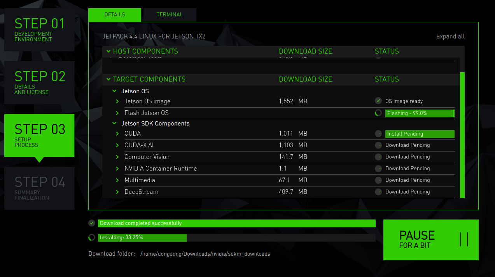
Task: Click the CUDA status indicator icon
Action: (x=378, y=134)
